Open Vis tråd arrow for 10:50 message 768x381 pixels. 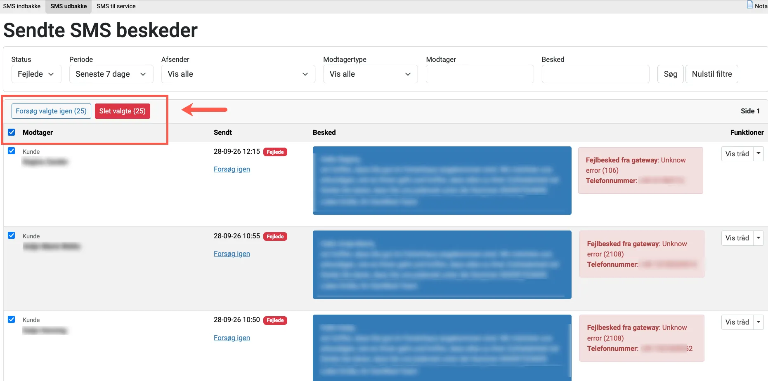pos(759,322)
